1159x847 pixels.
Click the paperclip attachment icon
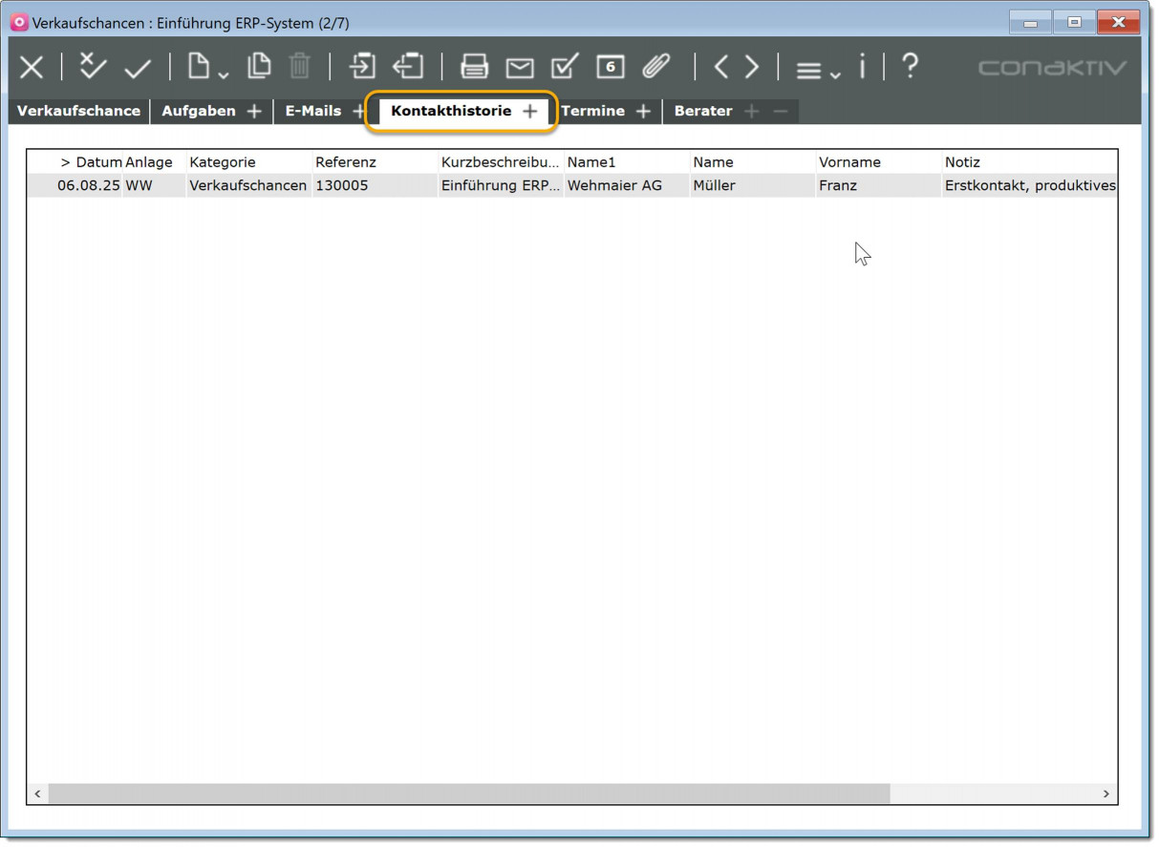click(655, 66)
